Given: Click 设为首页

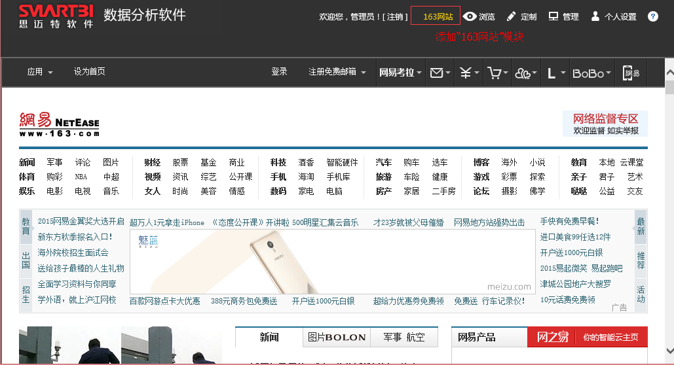Looking at the screenshot, I should click(x=89, y=71).
